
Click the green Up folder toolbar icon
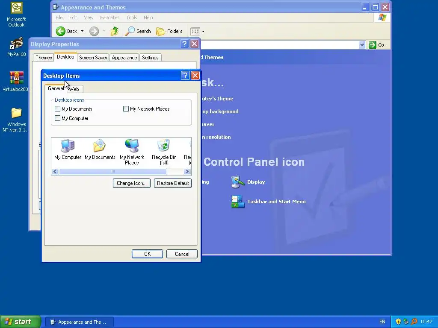(115, 31)
